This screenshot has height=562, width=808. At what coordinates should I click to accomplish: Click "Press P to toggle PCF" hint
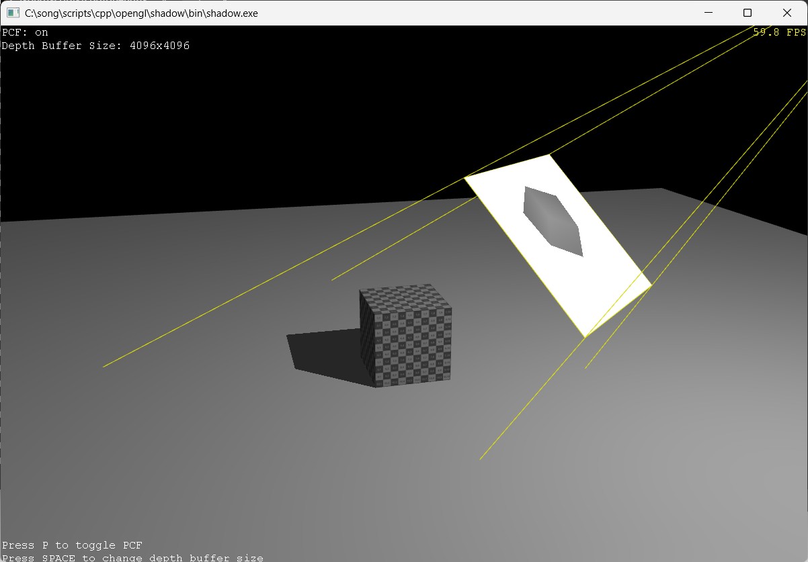pos(72,545)
